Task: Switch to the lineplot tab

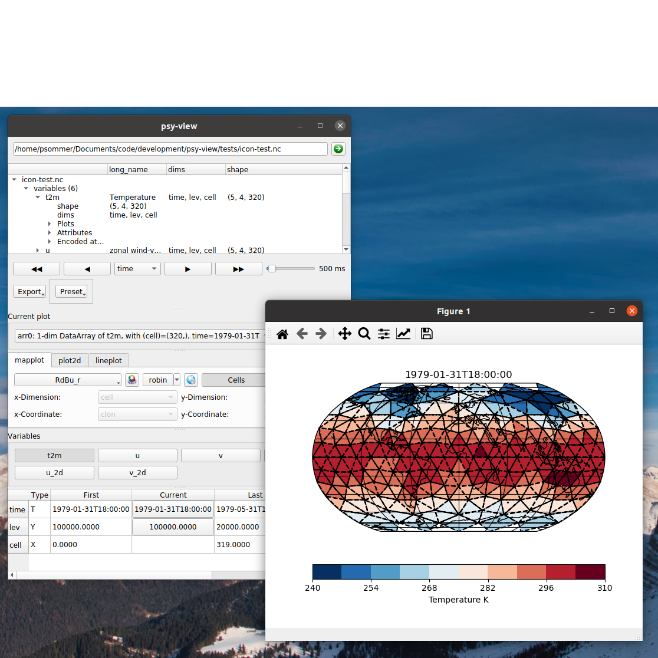Action: click(108, 360)
